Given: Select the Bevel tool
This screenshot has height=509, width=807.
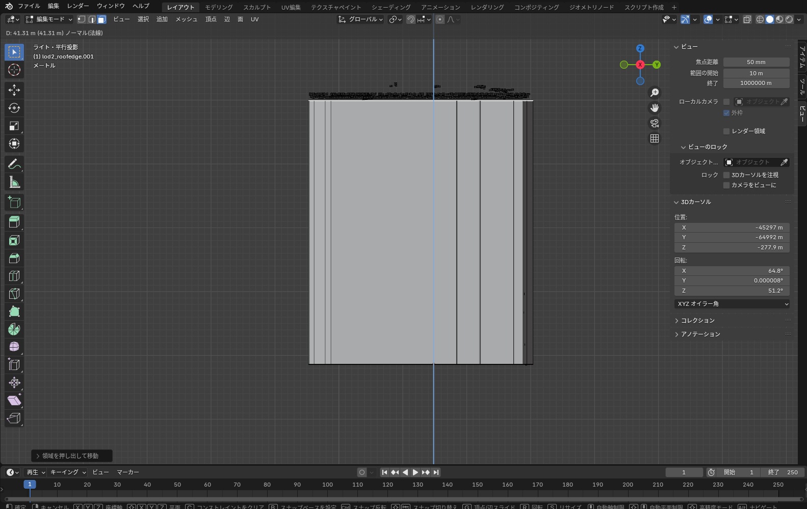Looking at the screenshot, I should click(x=14, y=258).
